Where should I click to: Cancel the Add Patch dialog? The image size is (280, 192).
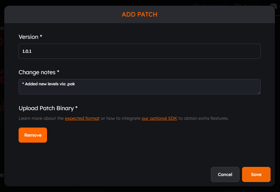pyautogui.click(x=225, y=175)
